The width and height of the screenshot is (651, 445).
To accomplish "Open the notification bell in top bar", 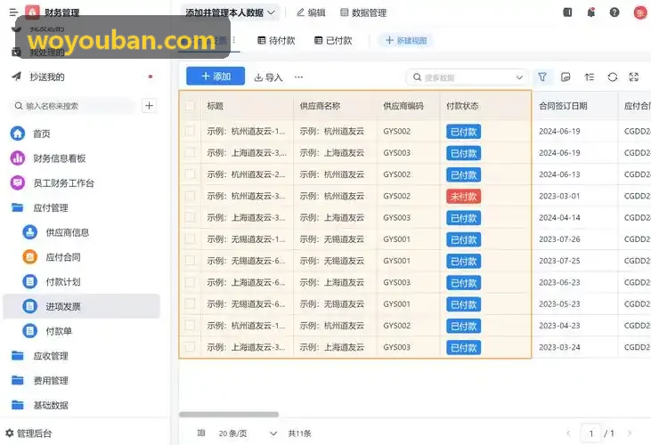I will tap(590, 12).
